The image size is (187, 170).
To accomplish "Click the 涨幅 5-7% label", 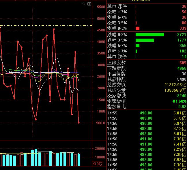I will (117, 17).
